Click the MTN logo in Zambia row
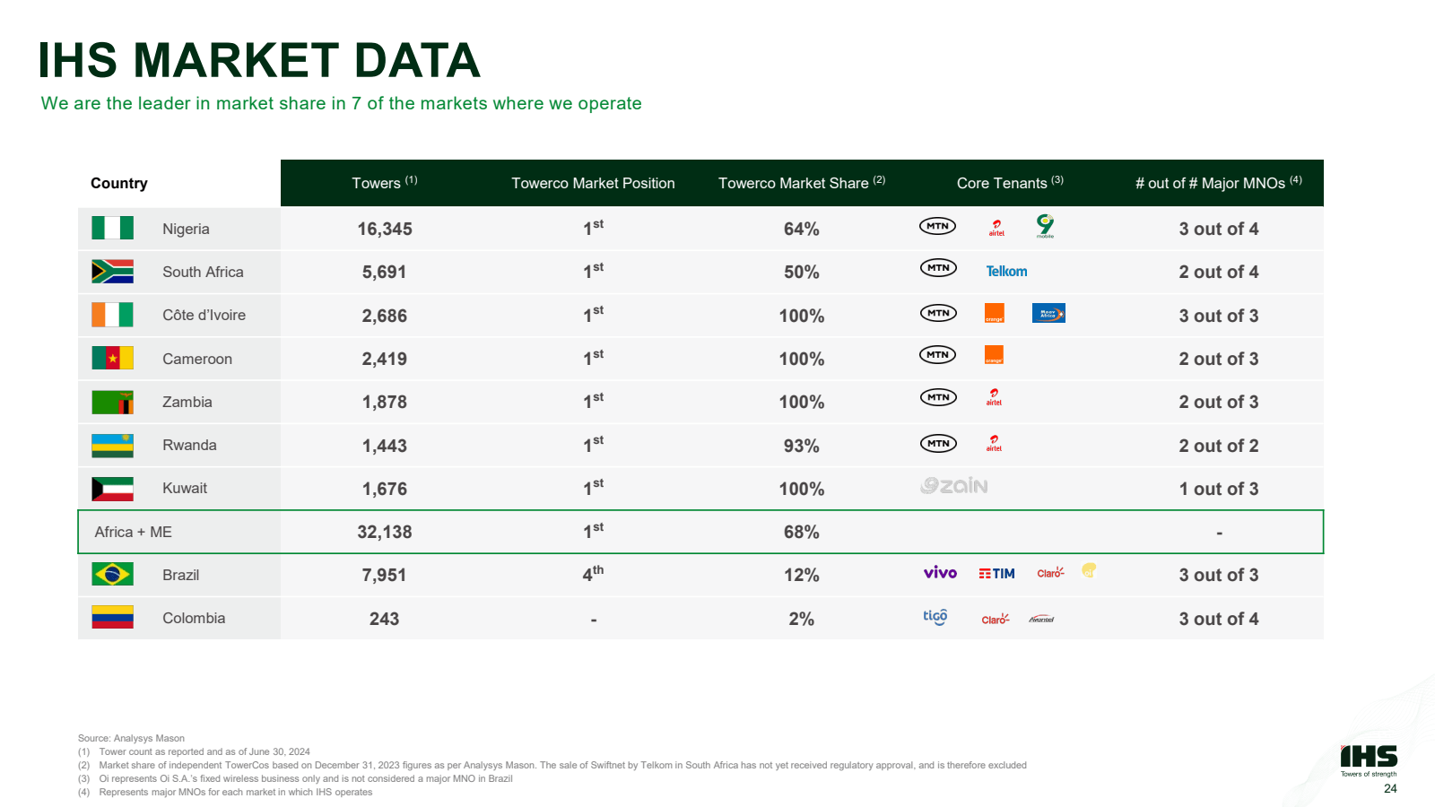 pyautogui.click(x=938, y=397)
